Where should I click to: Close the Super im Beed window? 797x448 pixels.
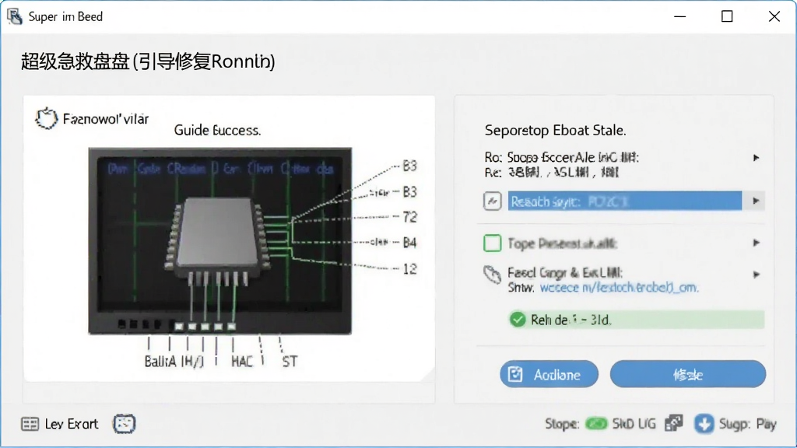(774, 16)
